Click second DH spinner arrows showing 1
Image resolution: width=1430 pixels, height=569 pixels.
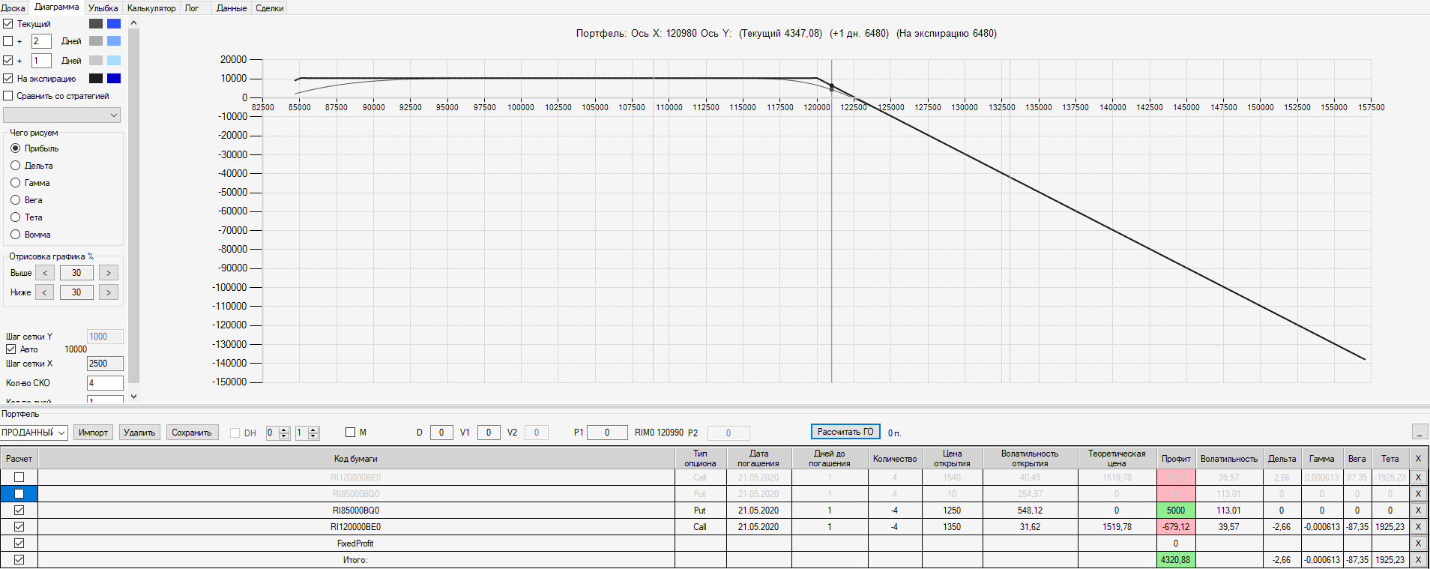313,433
